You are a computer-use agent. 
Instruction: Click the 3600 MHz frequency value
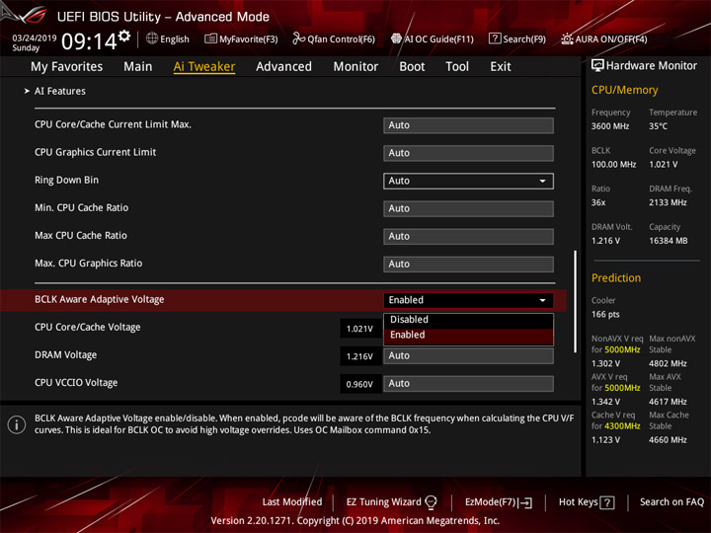pos(610,126)
